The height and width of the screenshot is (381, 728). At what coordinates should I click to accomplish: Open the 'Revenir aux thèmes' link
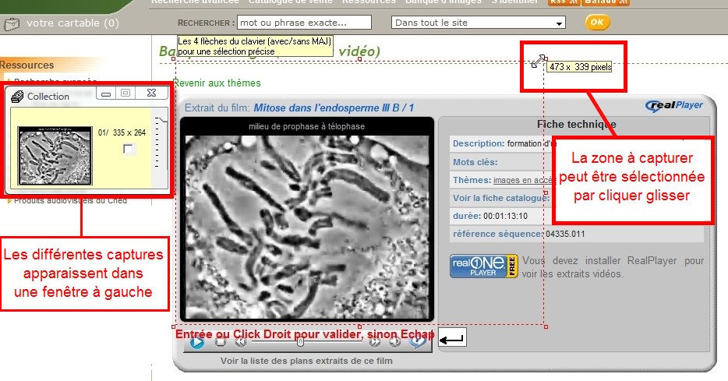coord(217,83)
